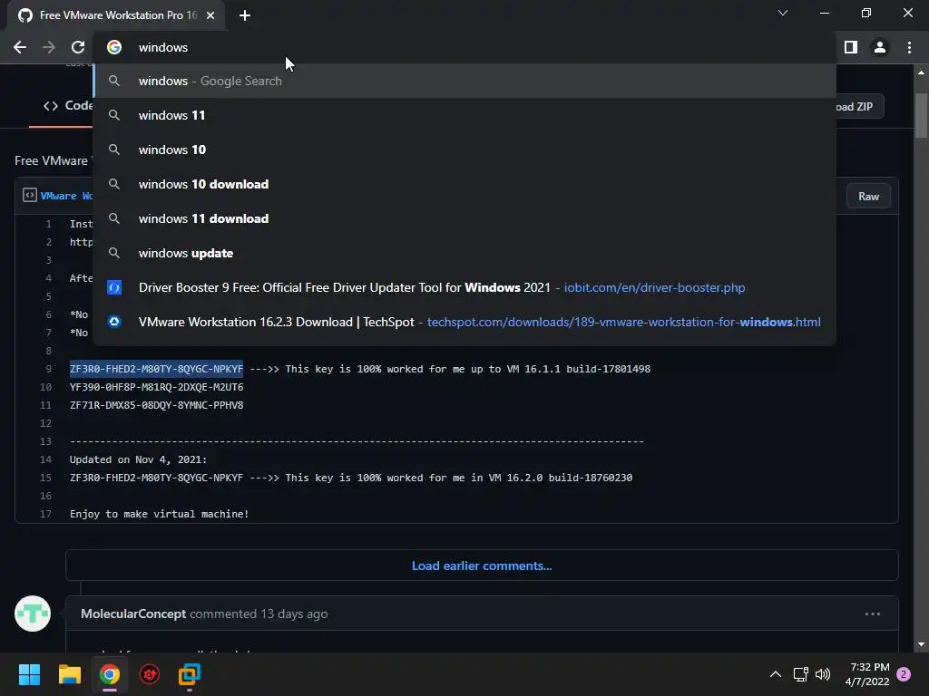Open File Explorer from the taskbar
The width and height of the screenshot is (929, 696).
coord(69,674)
